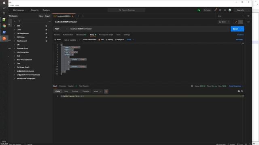This screenshot has height=145, width=259.
Task: Open the Invite people button
Action: click(207, 10)
